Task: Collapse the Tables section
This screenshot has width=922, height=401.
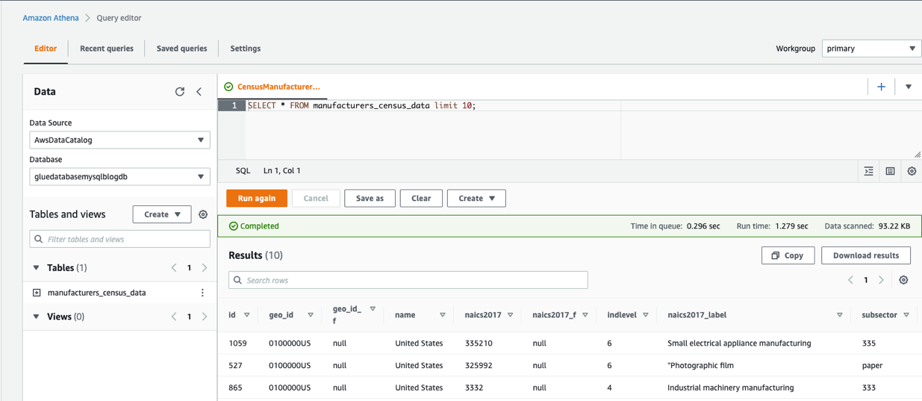Action: click(36, 267)
